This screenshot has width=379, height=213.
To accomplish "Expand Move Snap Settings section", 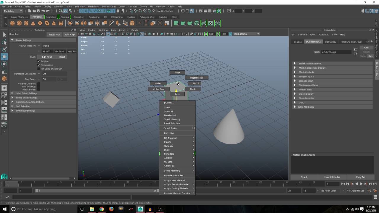I will [43, 98].
